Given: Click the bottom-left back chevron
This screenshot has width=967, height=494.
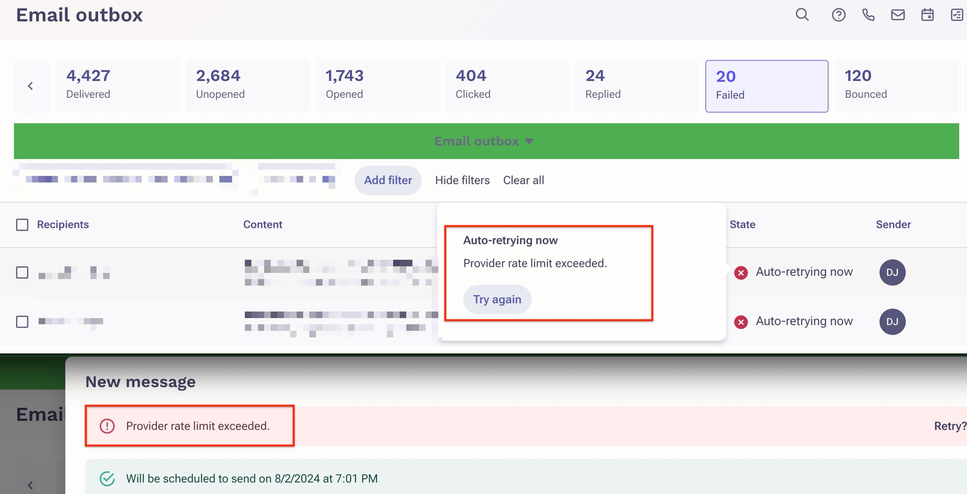Looking at the screenshot, I should 30,485.
